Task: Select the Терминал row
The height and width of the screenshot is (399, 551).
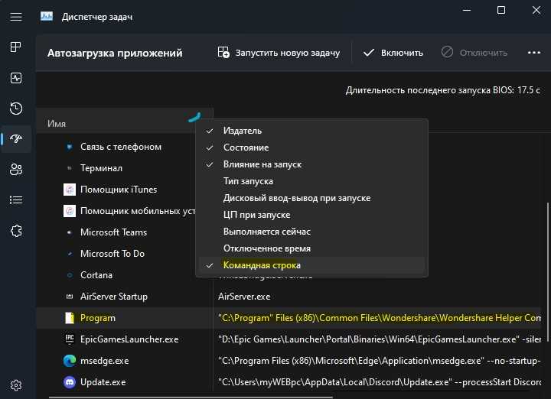Action: (x=101, y=168)
